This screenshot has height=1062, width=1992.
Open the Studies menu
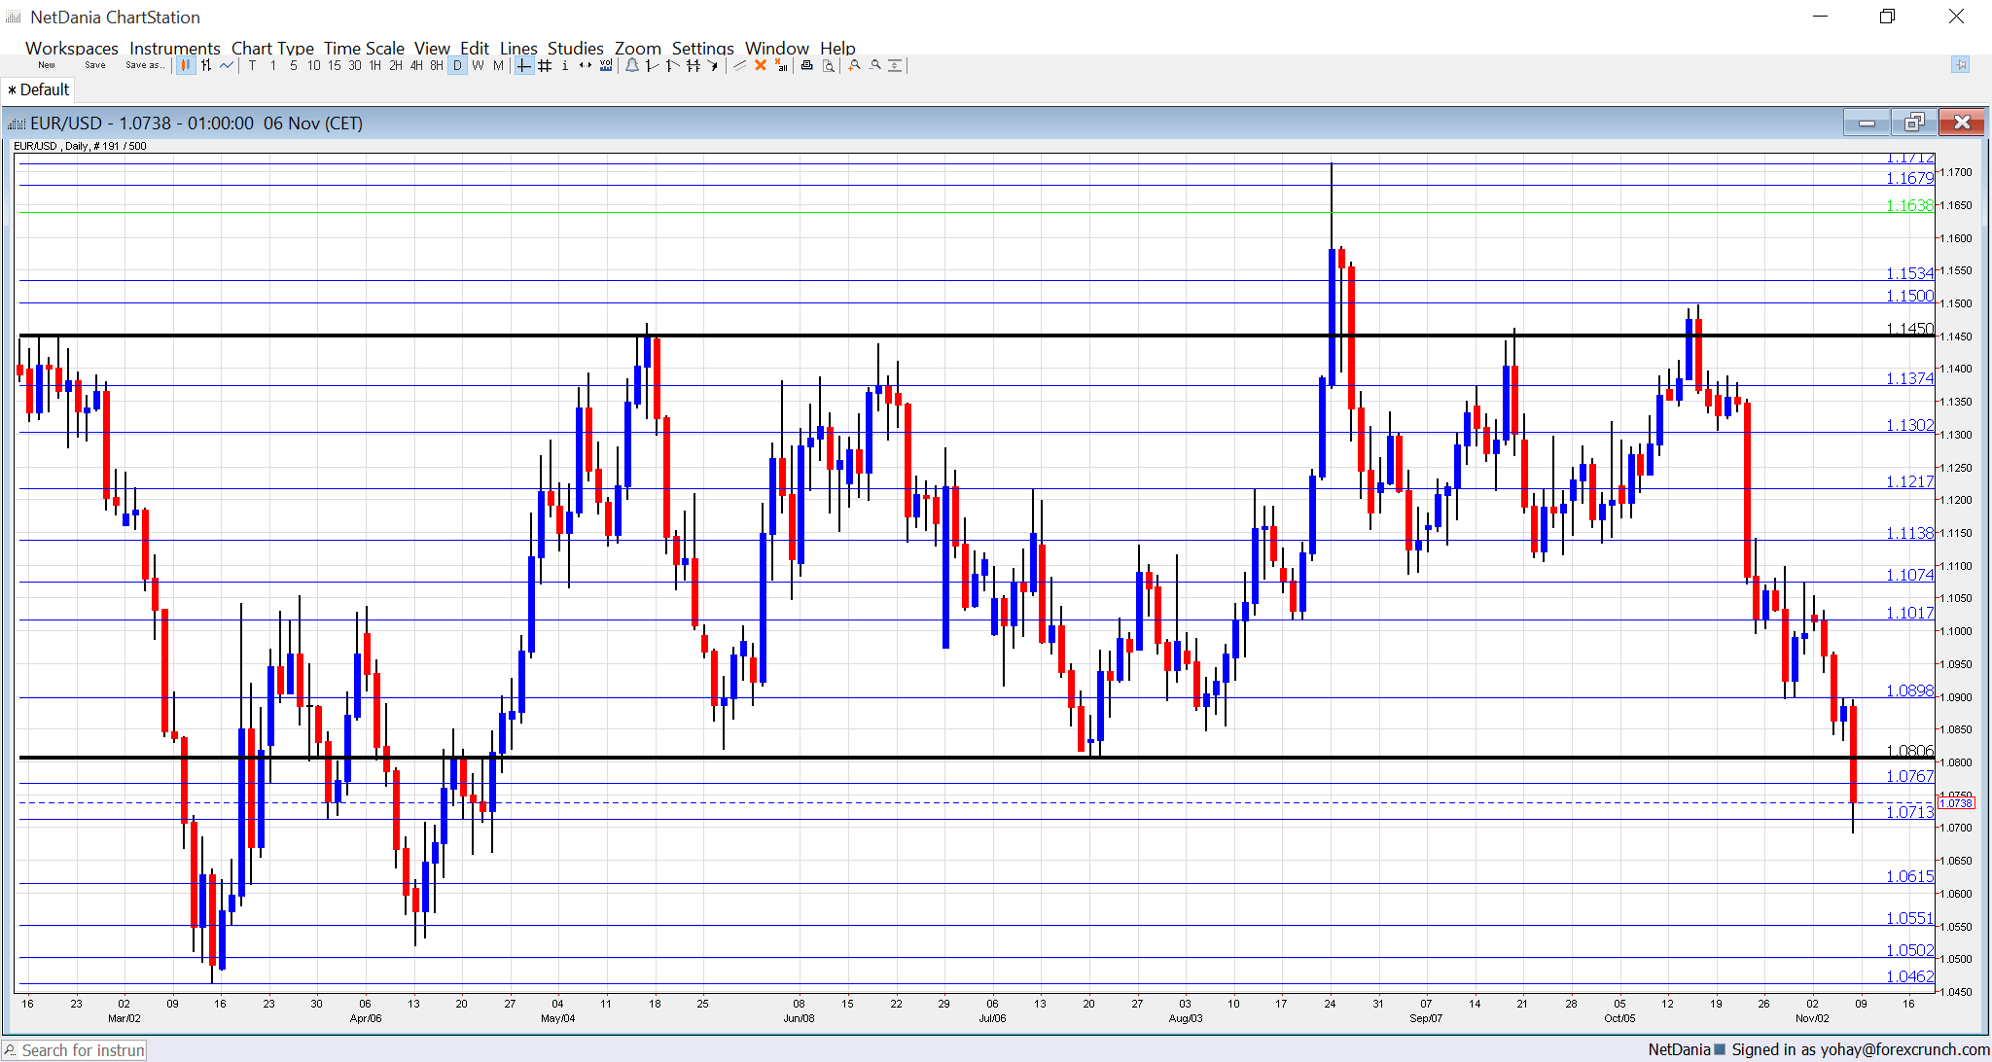576,48
